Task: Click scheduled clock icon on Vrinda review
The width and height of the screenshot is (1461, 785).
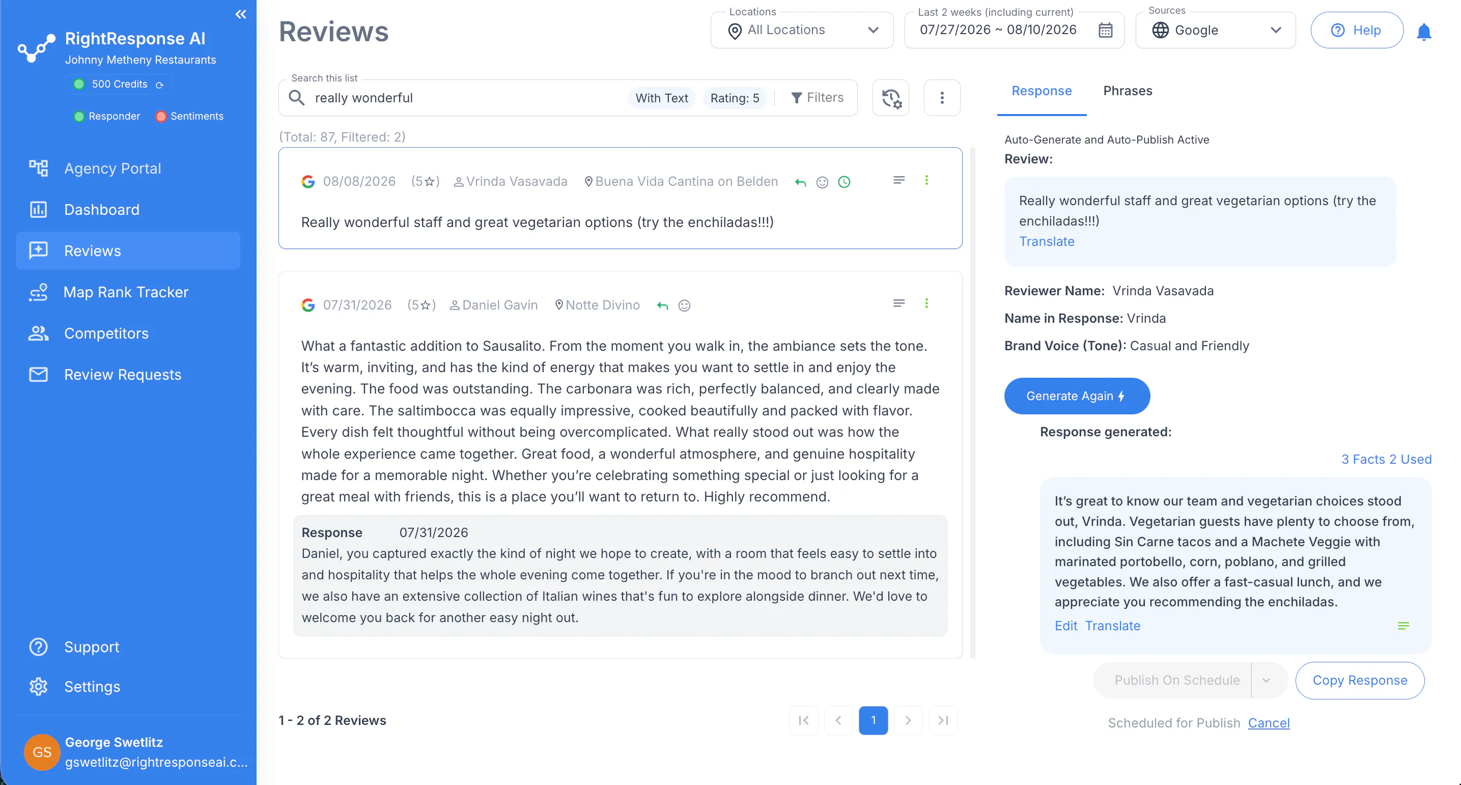Action: (x=844, y=182)
